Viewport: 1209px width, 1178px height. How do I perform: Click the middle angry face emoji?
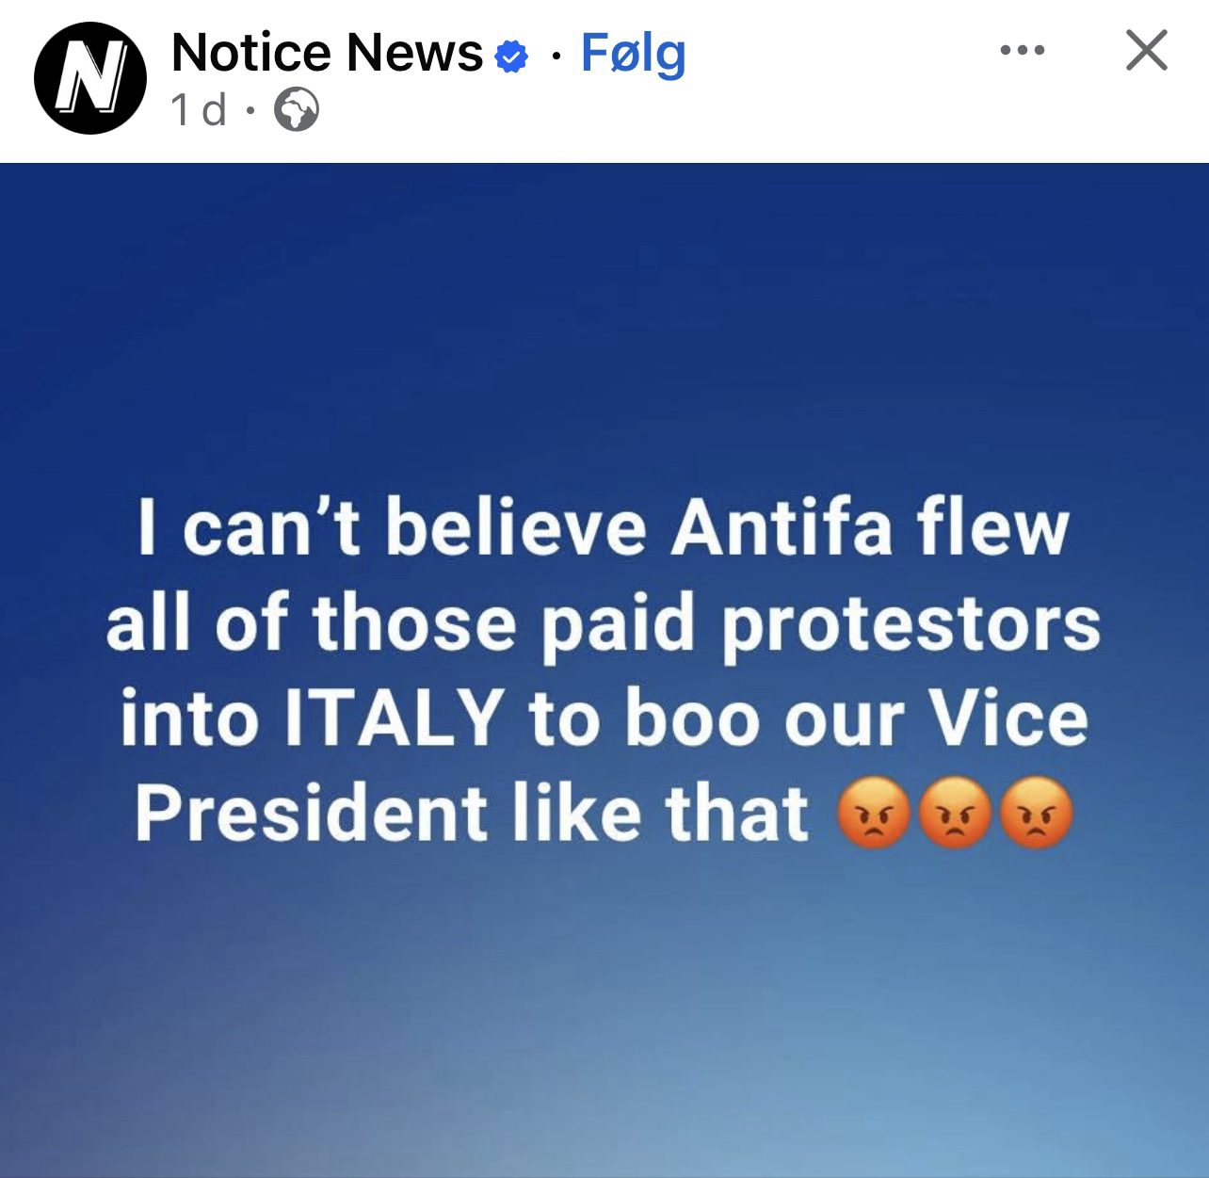point(955,814)
